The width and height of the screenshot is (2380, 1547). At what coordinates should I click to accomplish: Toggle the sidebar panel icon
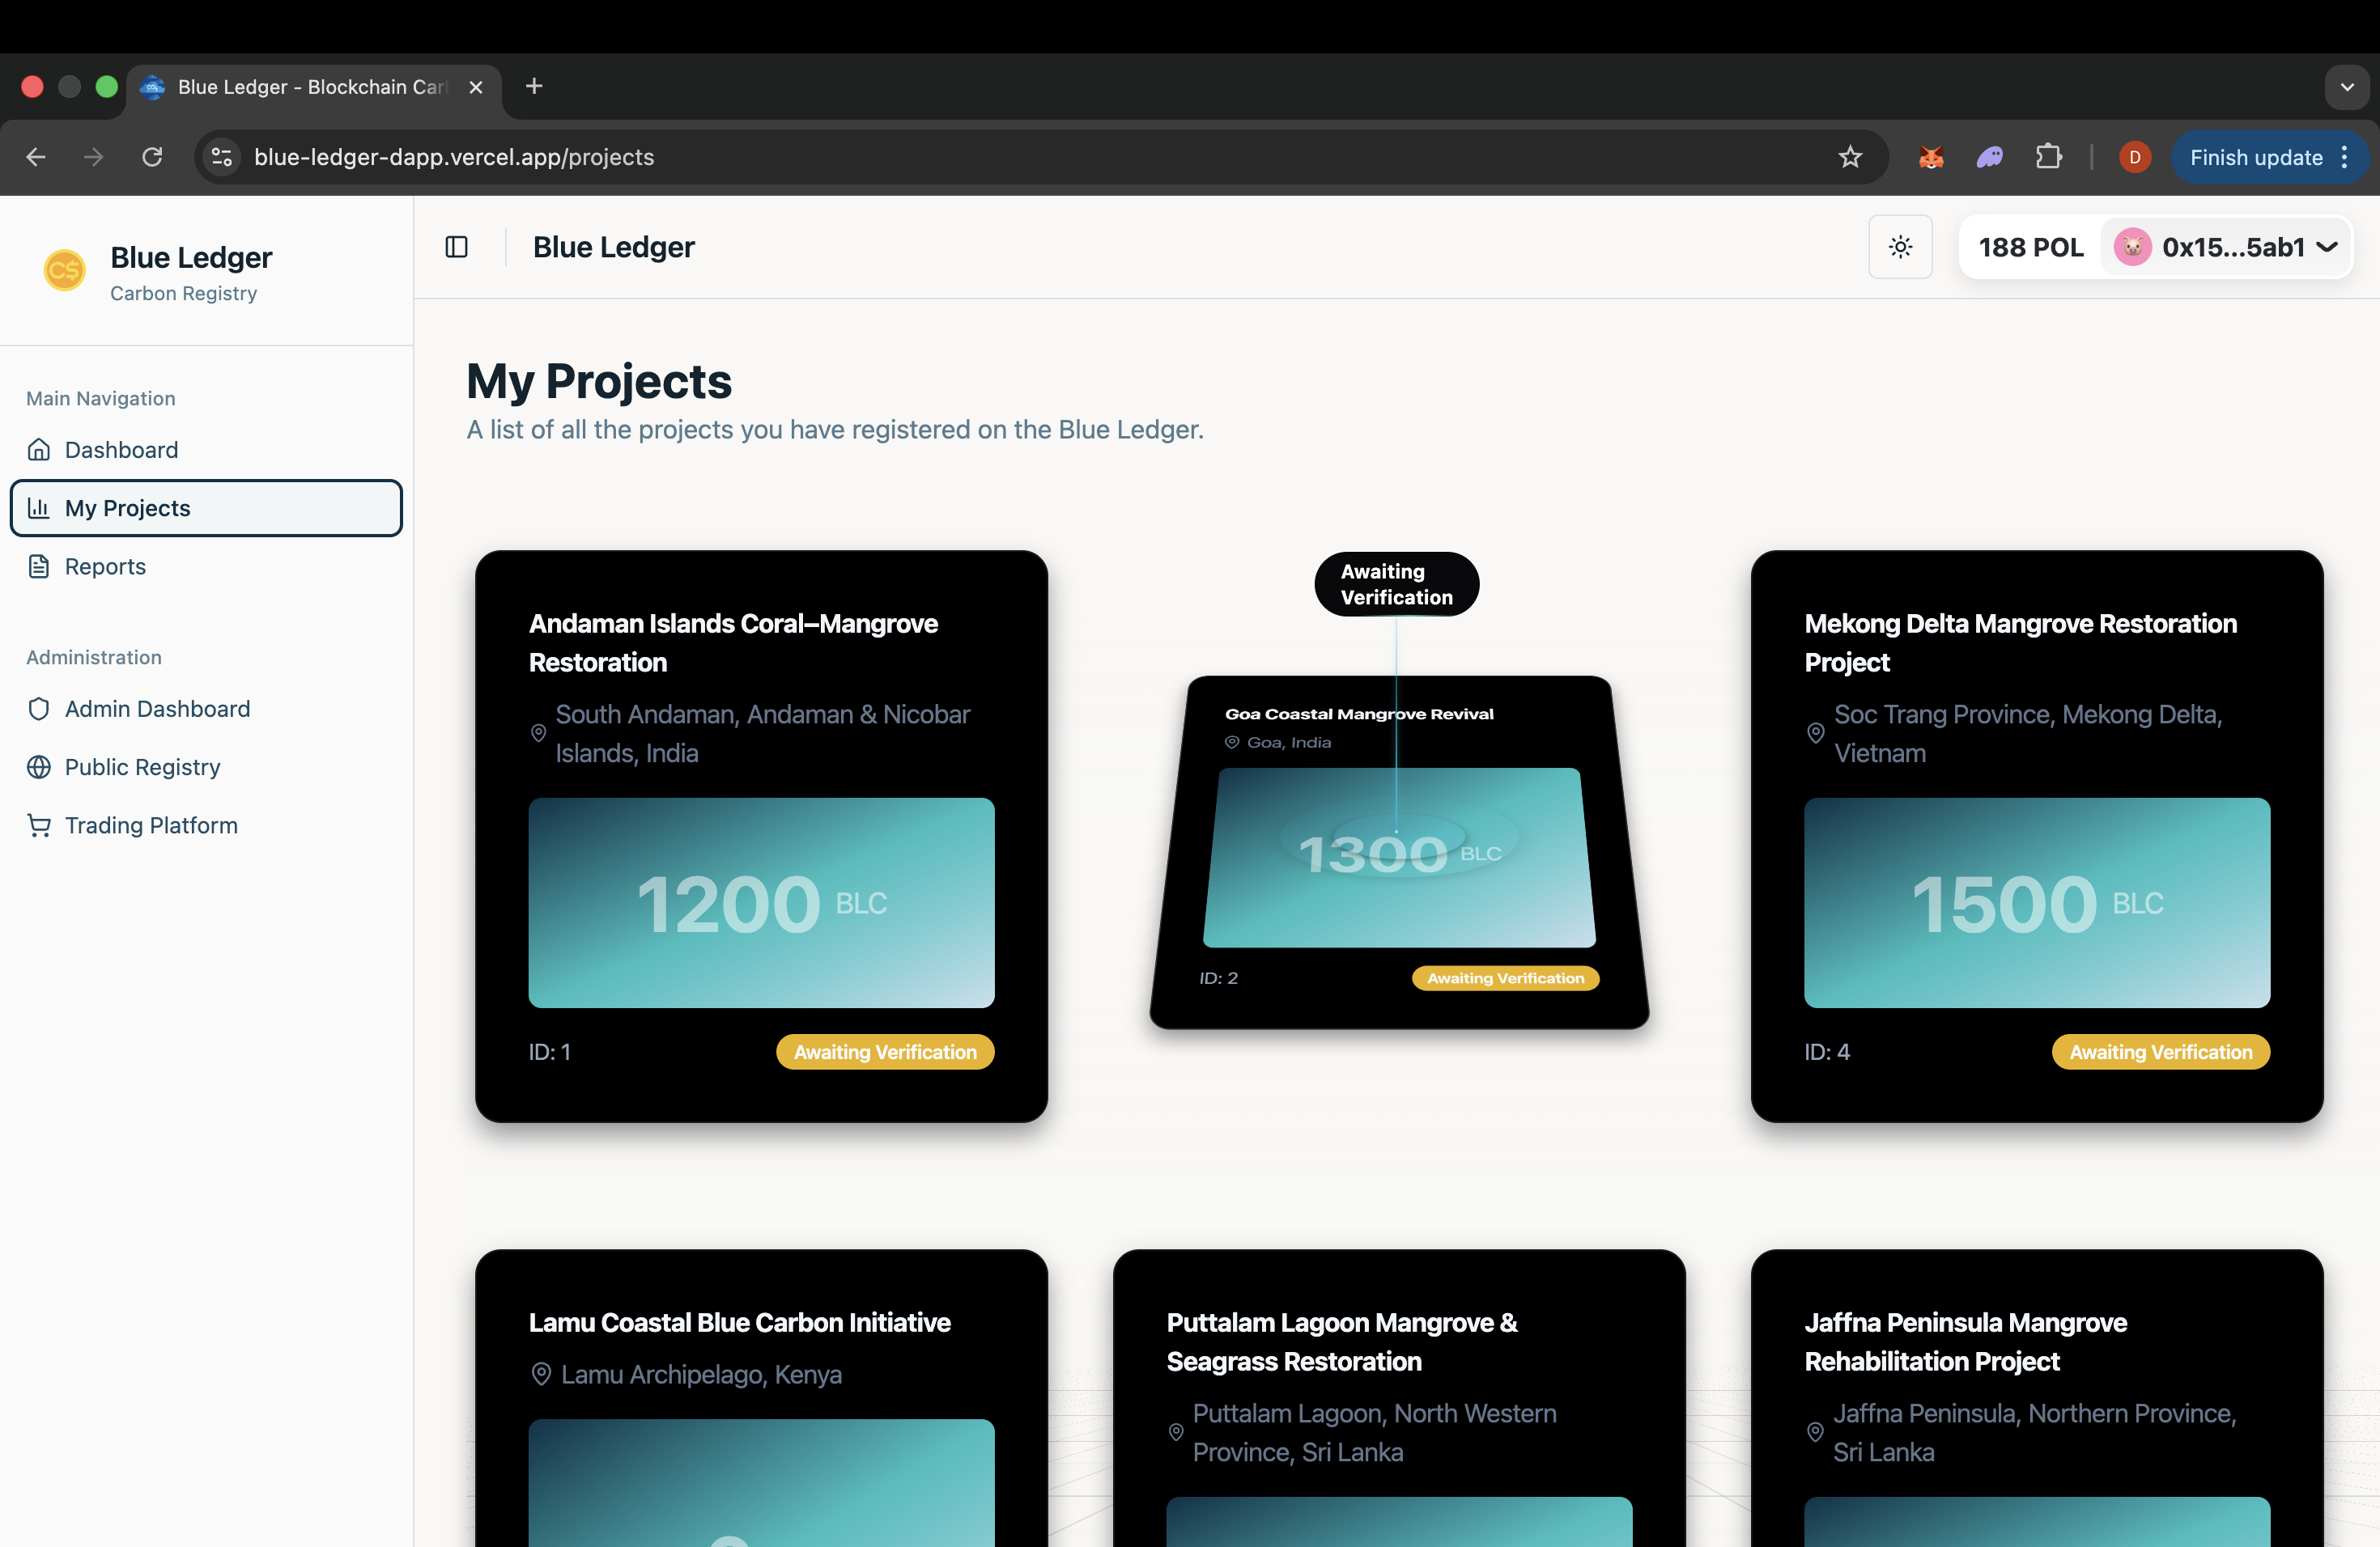tap(456, 247)
